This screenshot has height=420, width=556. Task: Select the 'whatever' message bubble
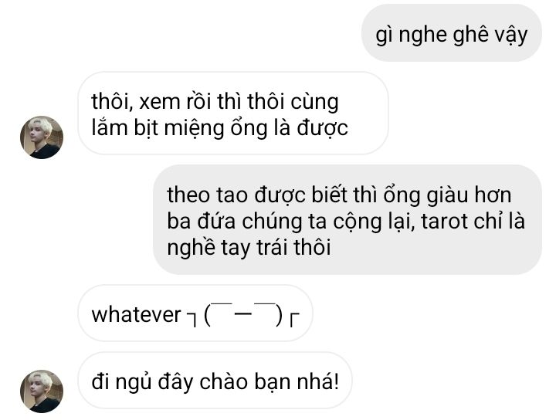click(195, 313)
